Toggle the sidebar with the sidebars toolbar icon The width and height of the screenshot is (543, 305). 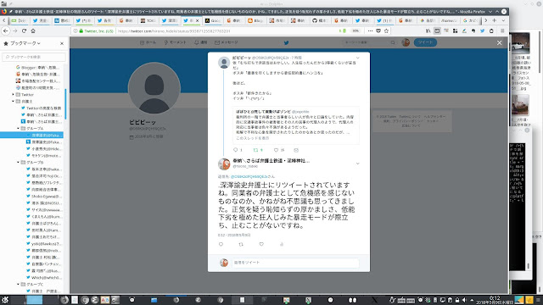pos(437,30)
